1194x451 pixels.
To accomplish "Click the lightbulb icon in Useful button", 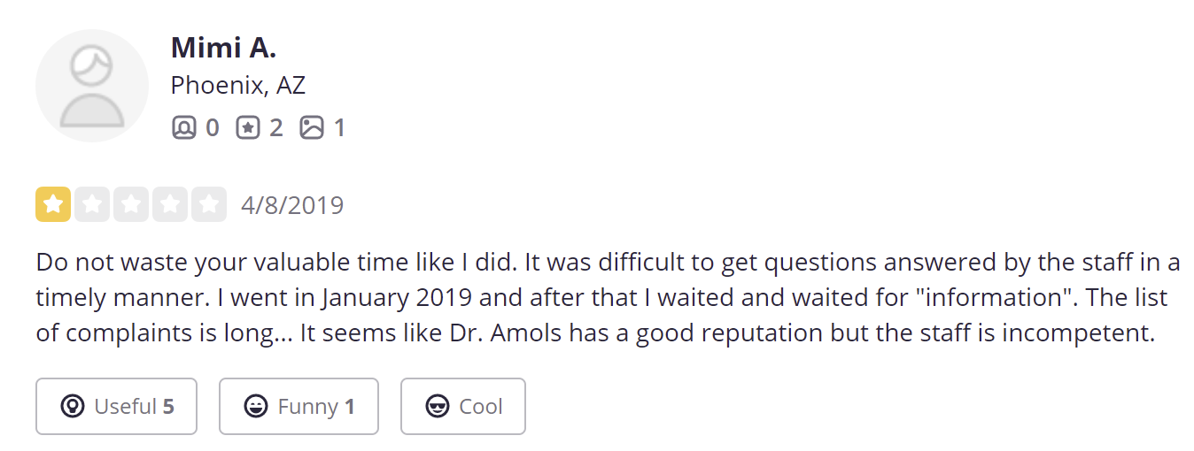I will point(72,407).
